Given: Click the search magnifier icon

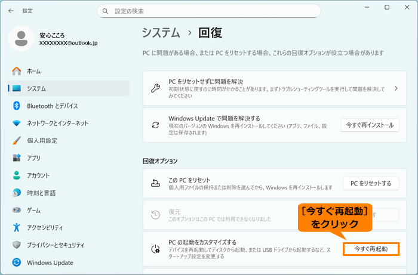Looking at the screenshot, I should tap(105, 11).
